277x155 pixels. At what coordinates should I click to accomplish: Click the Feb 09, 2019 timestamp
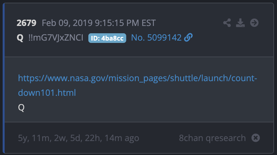point(99,23)
